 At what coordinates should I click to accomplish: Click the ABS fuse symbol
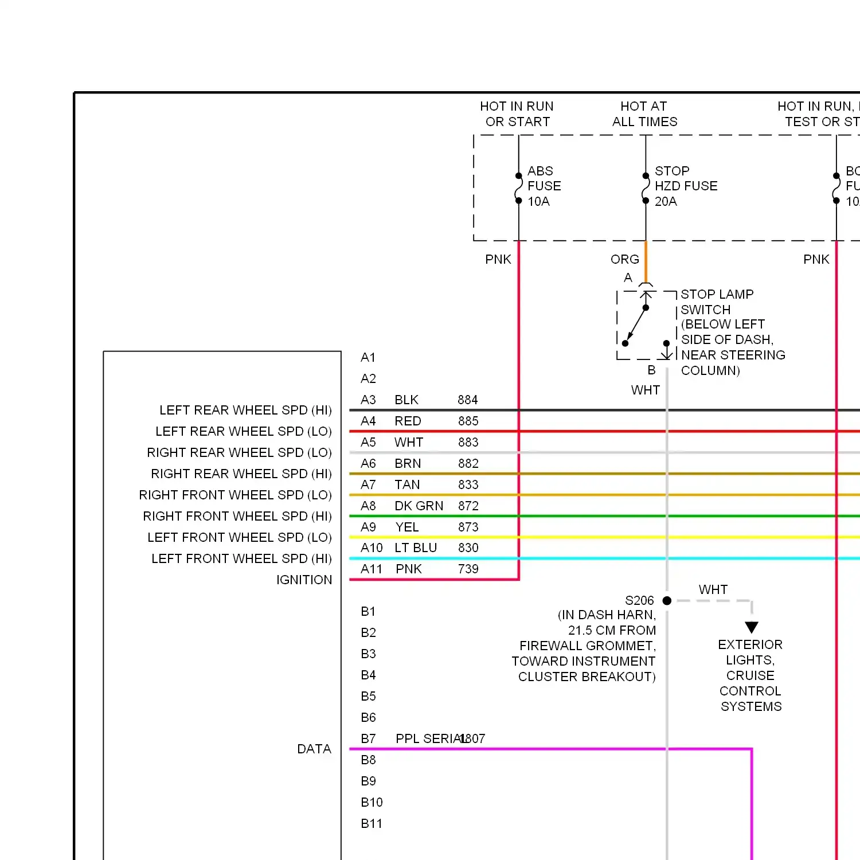tap(518, 188)
